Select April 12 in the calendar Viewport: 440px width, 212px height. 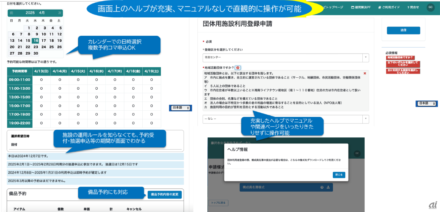tap(60, 34)
